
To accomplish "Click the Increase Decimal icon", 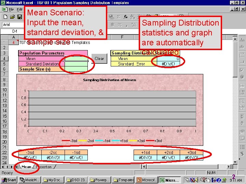I will pos(134,25).
